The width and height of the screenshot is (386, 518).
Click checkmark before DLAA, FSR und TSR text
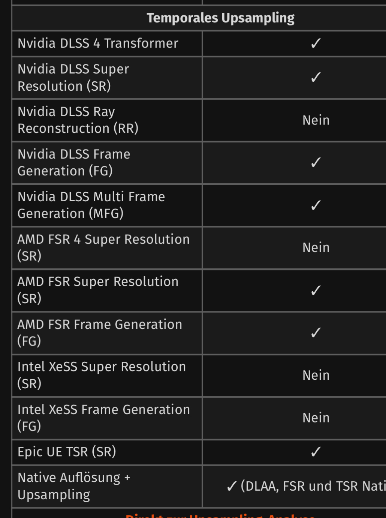tap(232, 486)
